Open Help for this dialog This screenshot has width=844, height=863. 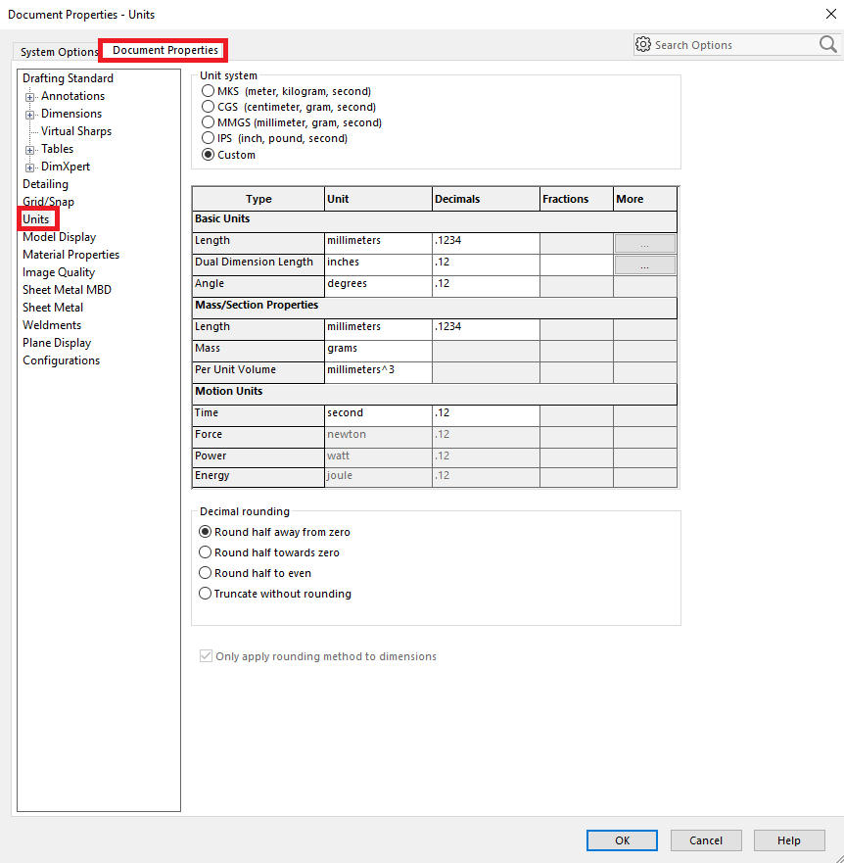tap(788, 840)
